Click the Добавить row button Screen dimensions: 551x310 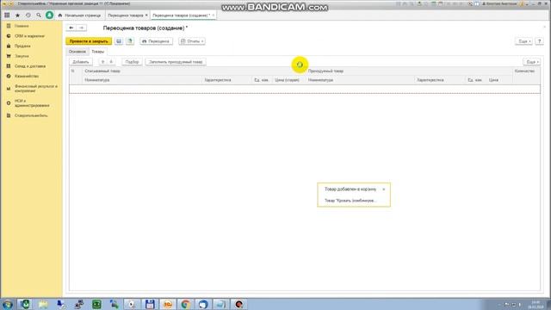pyautogui.click(x=80, y=62)
